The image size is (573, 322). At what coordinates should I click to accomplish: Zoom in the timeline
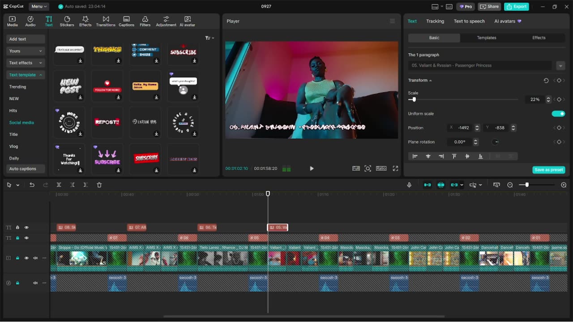click(x=564, y=185)
